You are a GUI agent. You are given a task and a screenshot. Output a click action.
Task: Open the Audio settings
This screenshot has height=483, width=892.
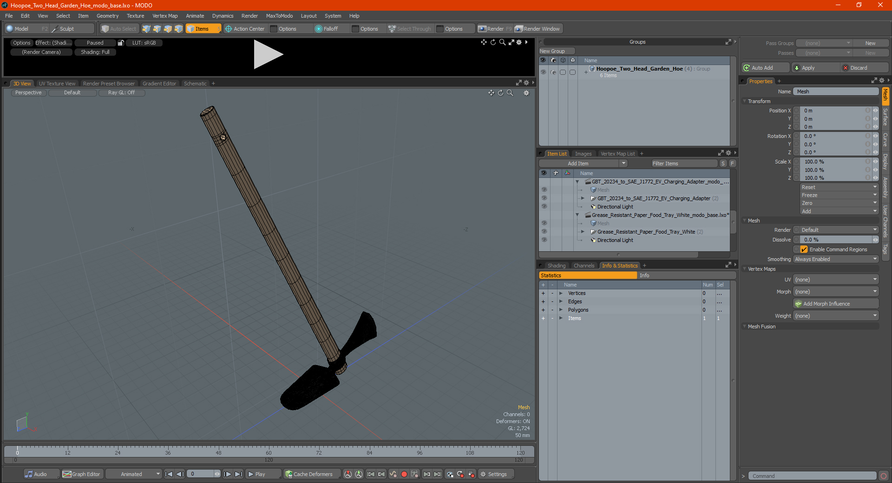(41, 474)
